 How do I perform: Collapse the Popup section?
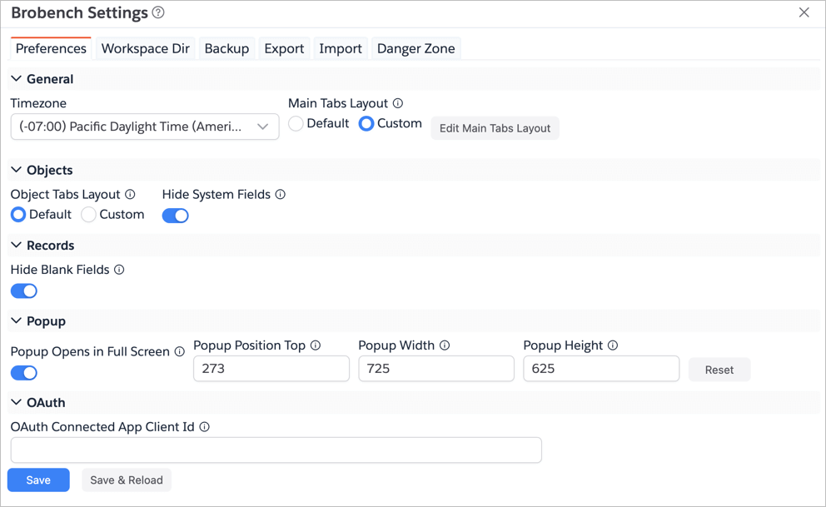tap(17, 321)
